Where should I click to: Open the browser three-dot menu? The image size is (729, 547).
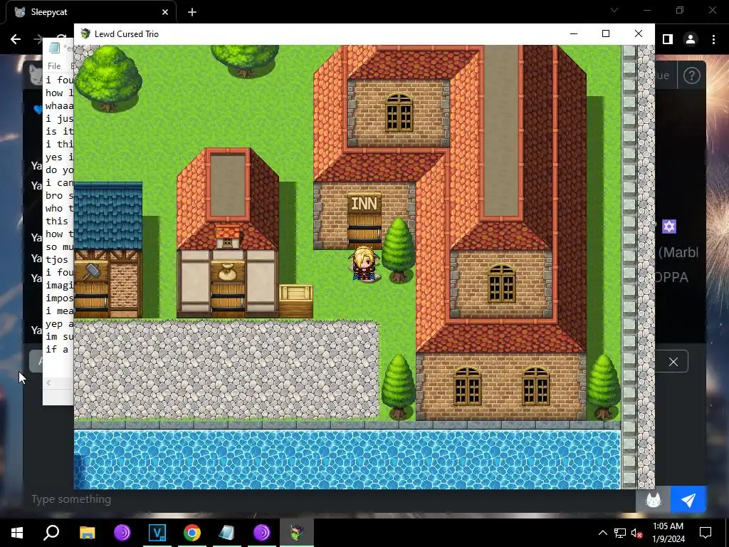coord(713,40)
